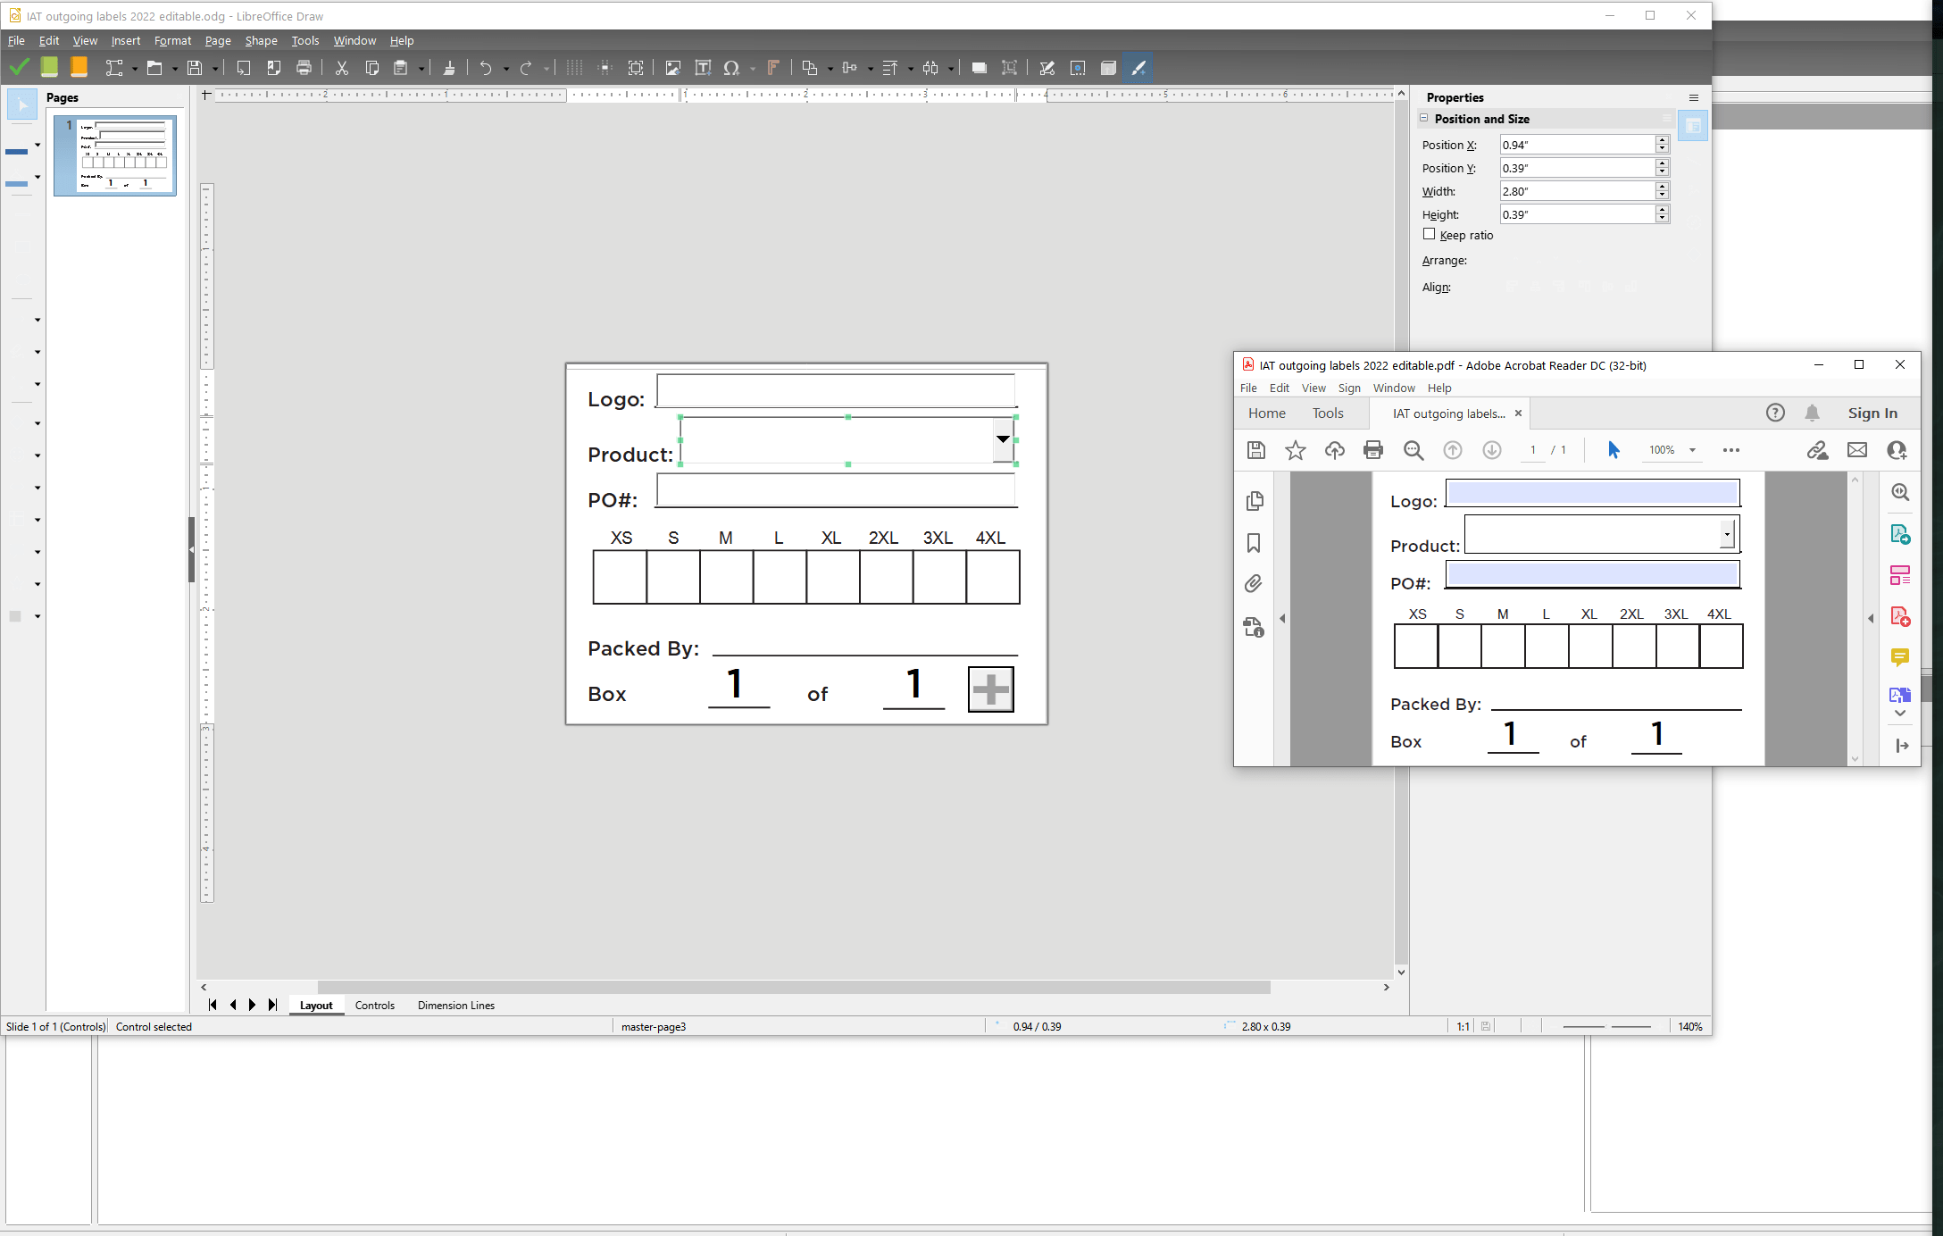Click the Insert Fontwork Text icon
The image size is (1943, 1236).
773,68
